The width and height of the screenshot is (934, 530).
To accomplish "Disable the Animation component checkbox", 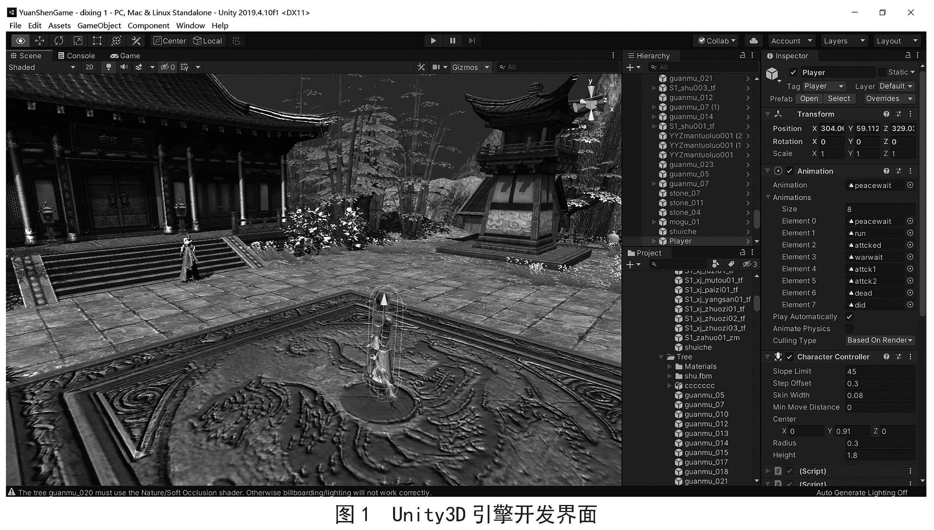I will click(789, 171).
